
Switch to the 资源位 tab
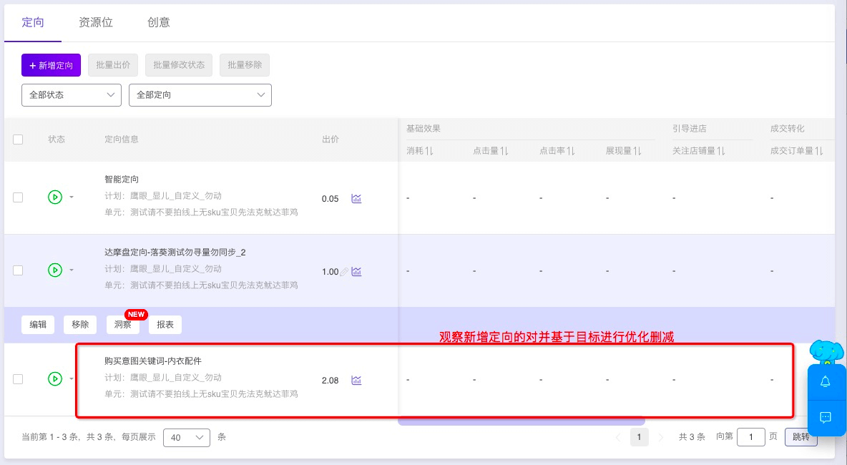point(96,22)
